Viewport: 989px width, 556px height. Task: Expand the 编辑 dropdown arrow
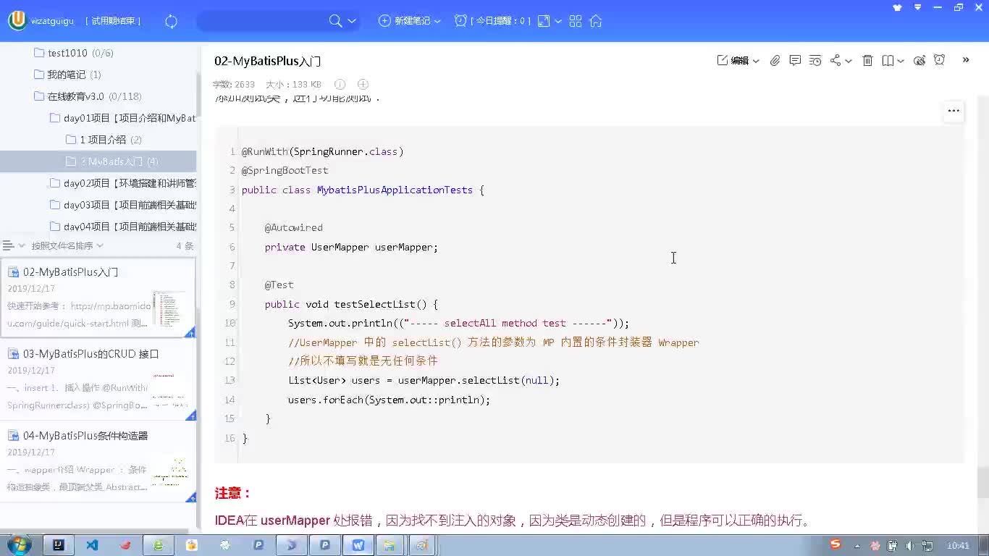(x=756, y=62)
